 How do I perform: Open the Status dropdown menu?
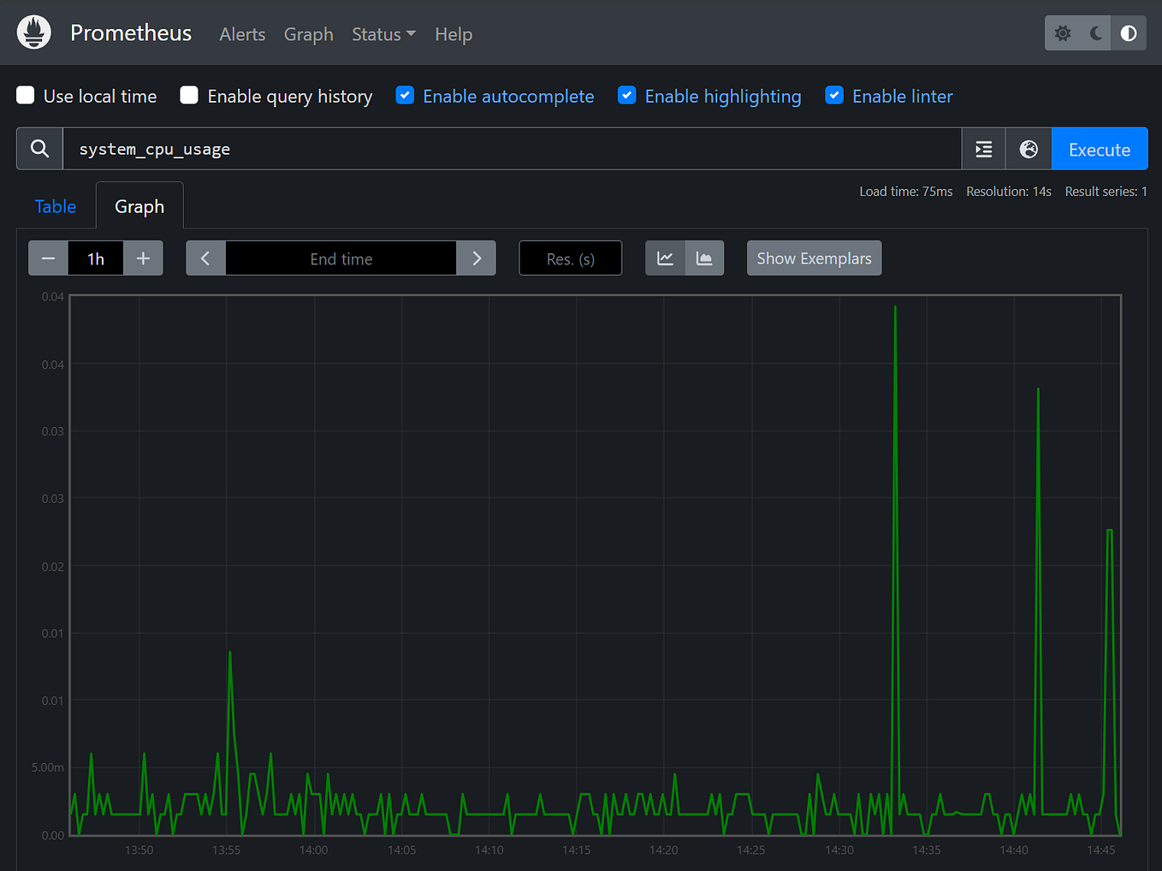coord(382,34)
